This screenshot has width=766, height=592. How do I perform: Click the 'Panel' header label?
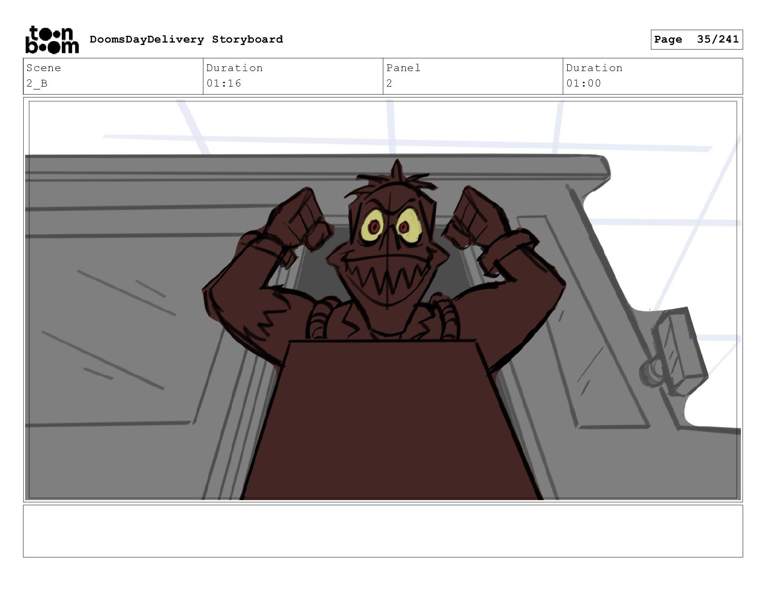pyautogui.click(x=403, y=68)
